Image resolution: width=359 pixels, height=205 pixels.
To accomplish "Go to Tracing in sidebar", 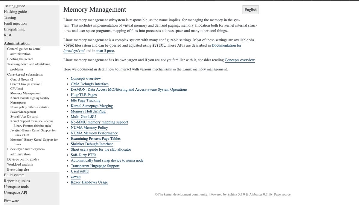I will (10, 18).
